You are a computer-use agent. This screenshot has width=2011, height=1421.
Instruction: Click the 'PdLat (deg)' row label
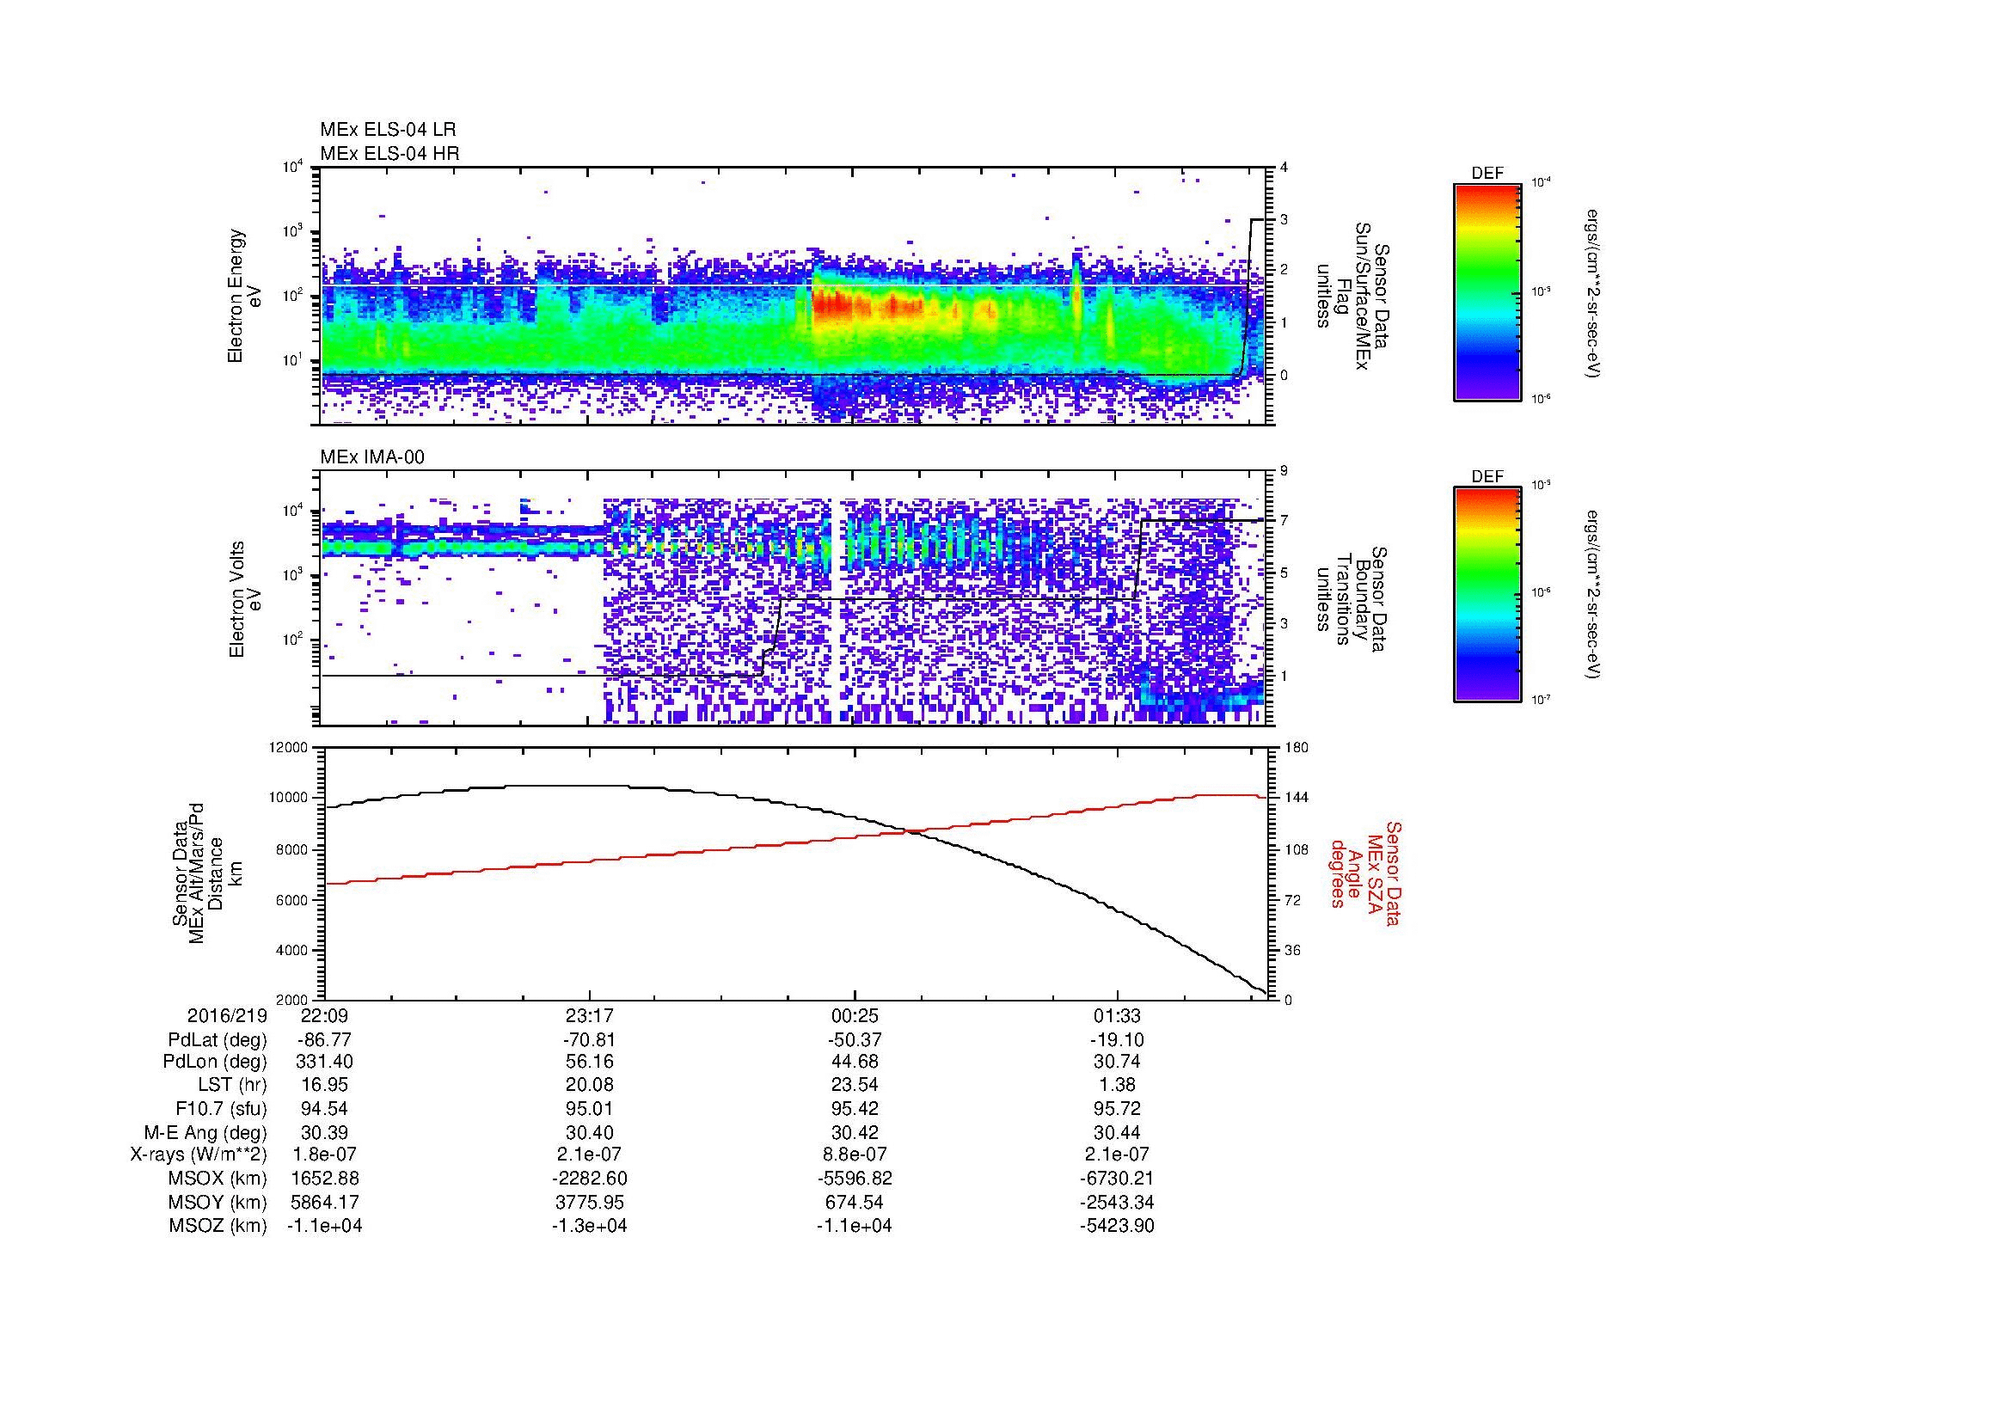[x=218, y=1040]
